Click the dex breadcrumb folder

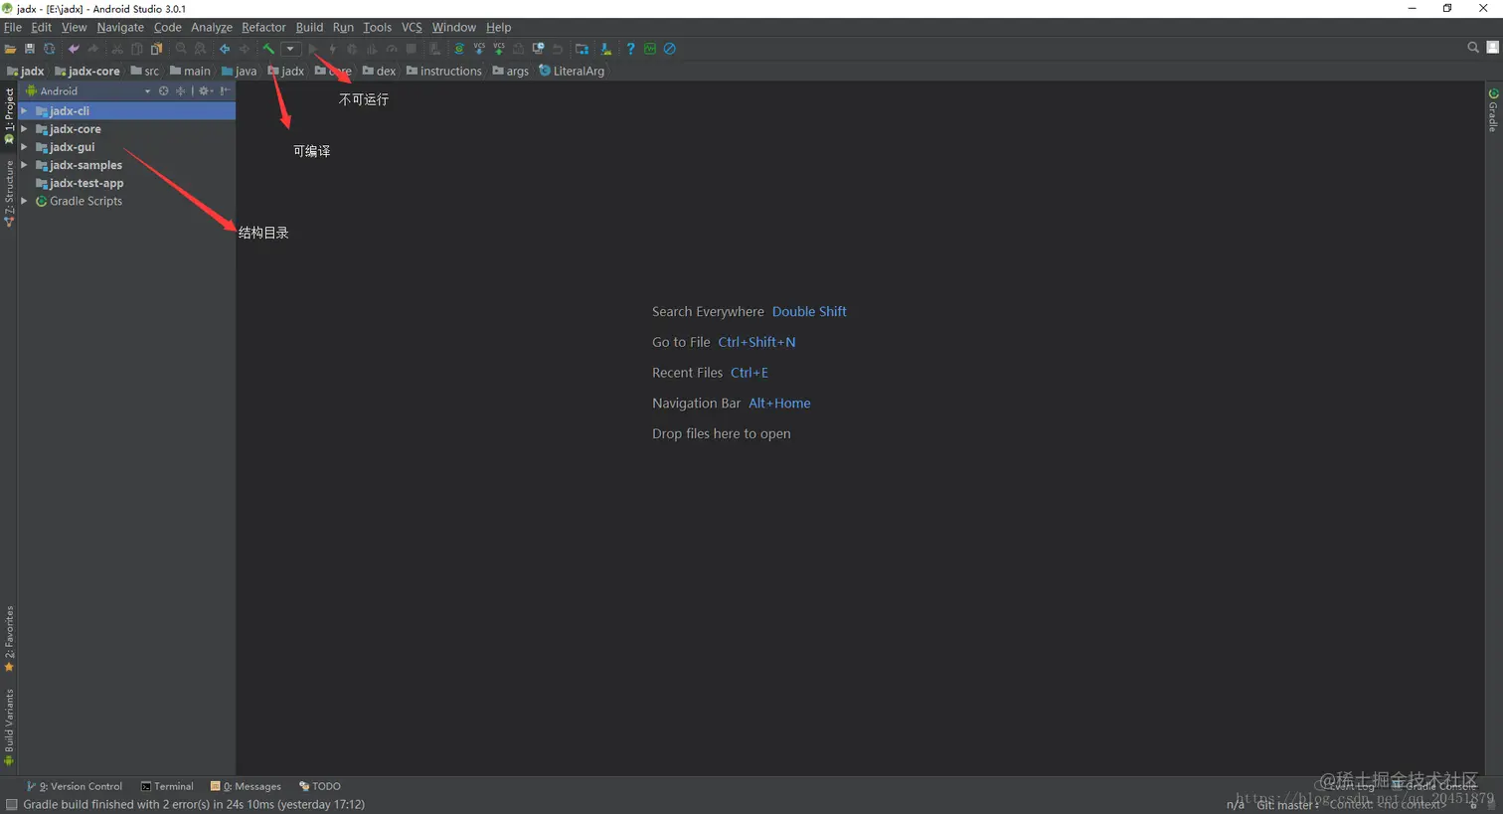[380, 72]
